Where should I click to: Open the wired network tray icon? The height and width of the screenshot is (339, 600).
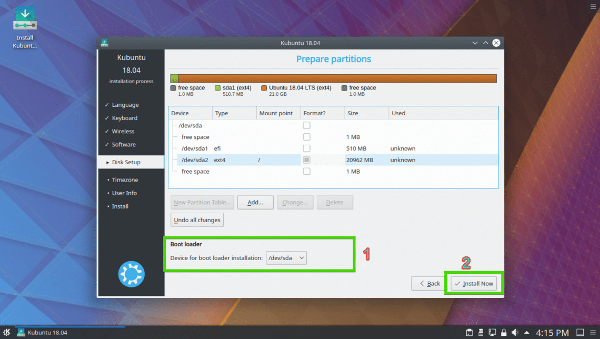[492, 333]
